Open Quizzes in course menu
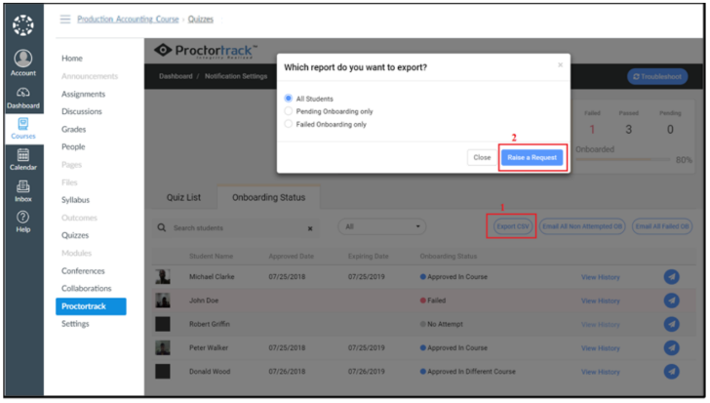The image size is (710, 403). (x=75, y=235)
